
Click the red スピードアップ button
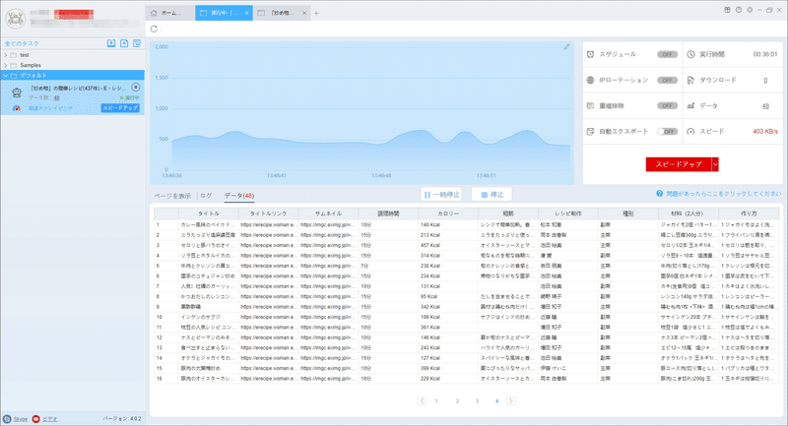tap(679, 164)
